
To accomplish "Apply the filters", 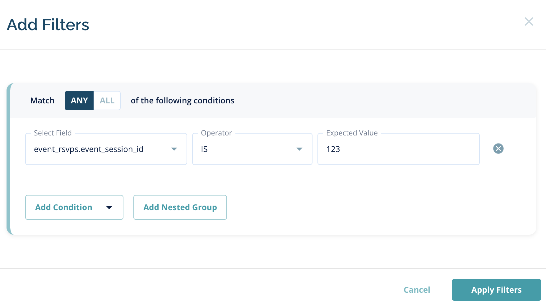I will coord(496,290).
